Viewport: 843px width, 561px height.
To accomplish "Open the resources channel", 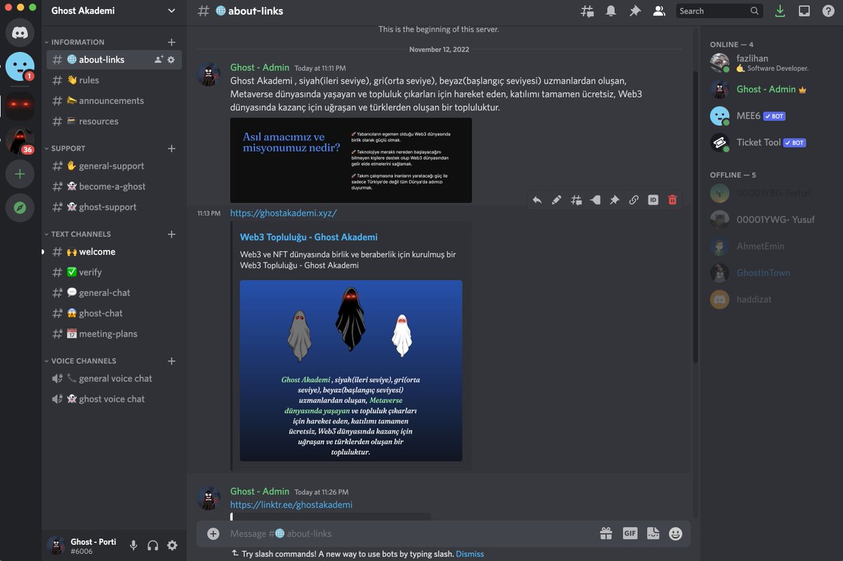I will (114, 121).
